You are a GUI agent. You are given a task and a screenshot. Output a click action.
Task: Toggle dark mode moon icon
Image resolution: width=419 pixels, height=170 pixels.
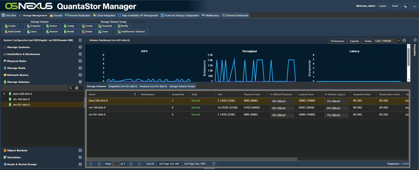pyautogui.click(x=405, y=6)
